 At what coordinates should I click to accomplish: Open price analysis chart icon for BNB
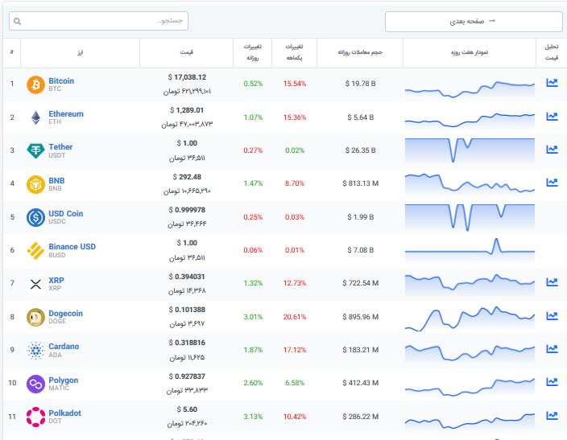[x=552, y=183]
